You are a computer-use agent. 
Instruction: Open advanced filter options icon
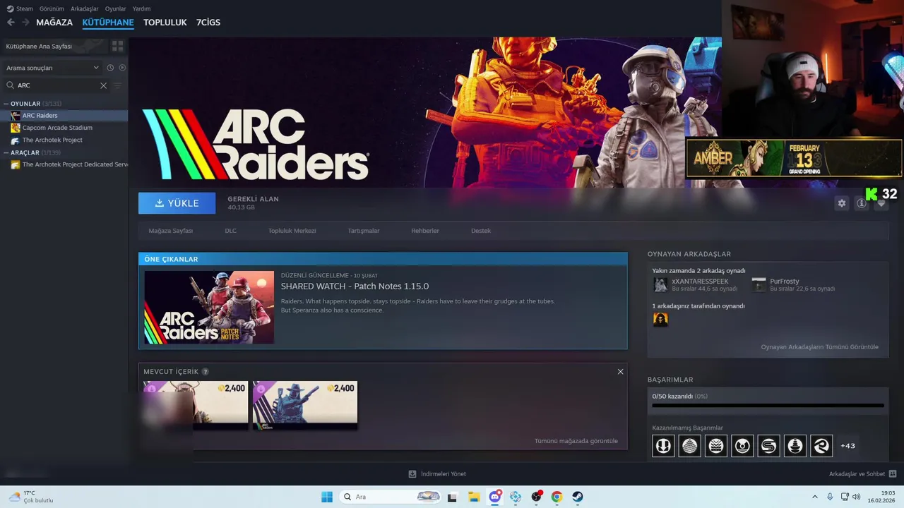(x=118, y=85)
